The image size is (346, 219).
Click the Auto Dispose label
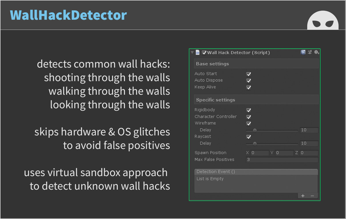coord(208,80)
